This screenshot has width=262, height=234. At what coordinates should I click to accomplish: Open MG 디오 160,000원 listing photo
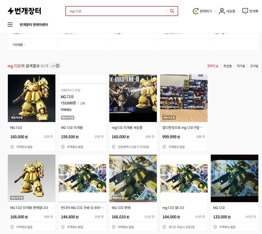click(x=31, y=98)
